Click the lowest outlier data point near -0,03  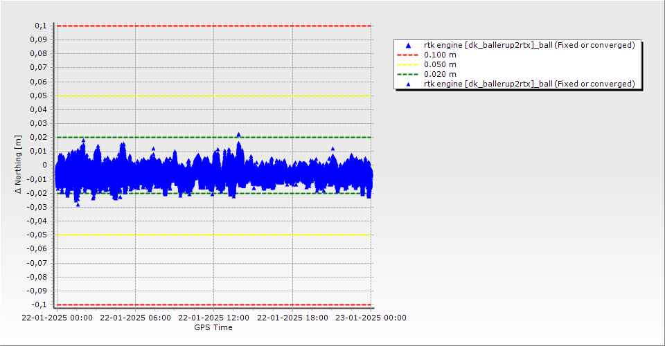tap(78, 205)
